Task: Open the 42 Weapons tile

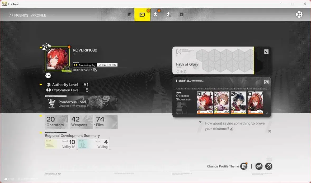Action: (81, 122)
